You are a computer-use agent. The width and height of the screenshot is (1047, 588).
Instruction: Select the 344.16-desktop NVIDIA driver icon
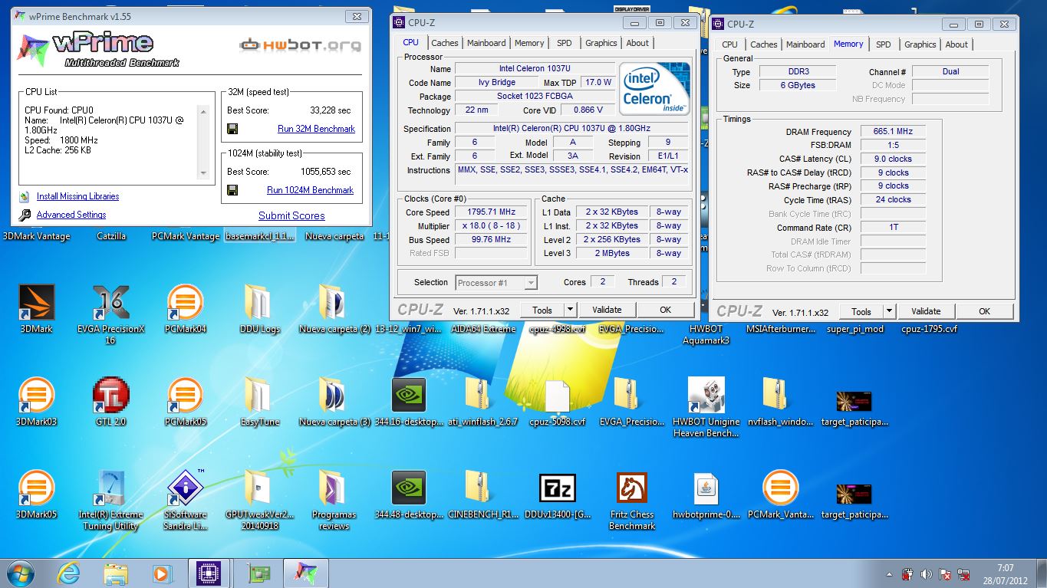point(408,395)
